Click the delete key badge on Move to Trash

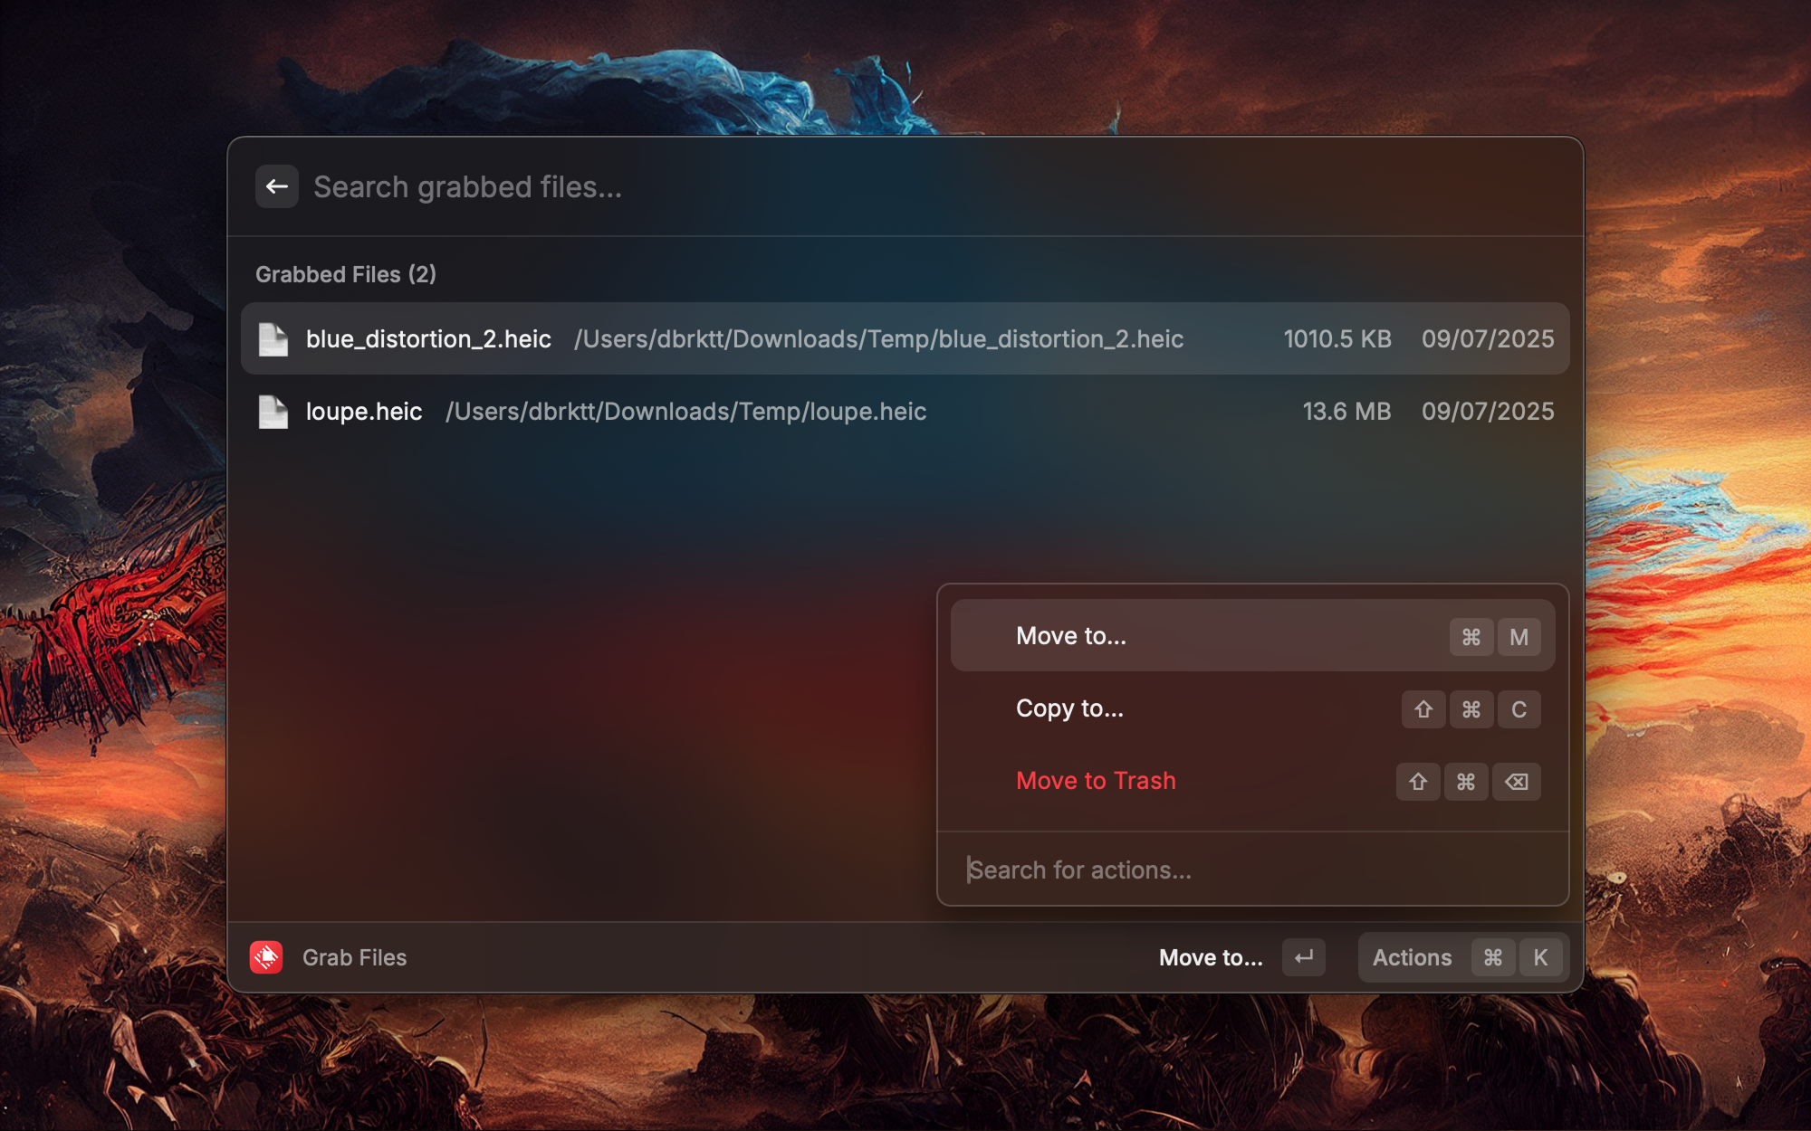click(1517, 782)
